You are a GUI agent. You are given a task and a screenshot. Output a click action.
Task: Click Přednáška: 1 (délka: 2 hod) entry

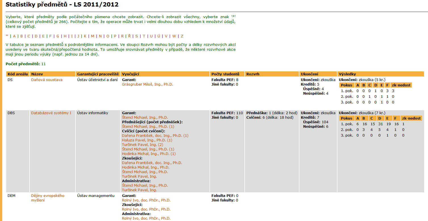tap(272, 113)
